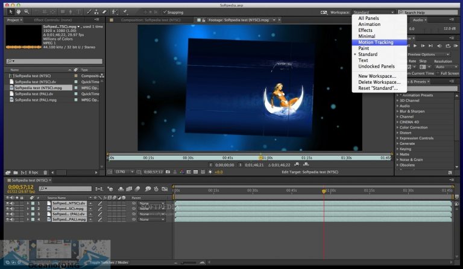Click the Interpret Footage icon in Project panel
Screen dimensions: 463x269
pyautogui.click(x=8, y=172)
